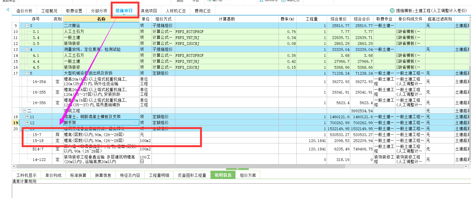The width and height of the screenshot is (471, 198).
Task: Click the 组价方式 column header
Action: [163, 19]
